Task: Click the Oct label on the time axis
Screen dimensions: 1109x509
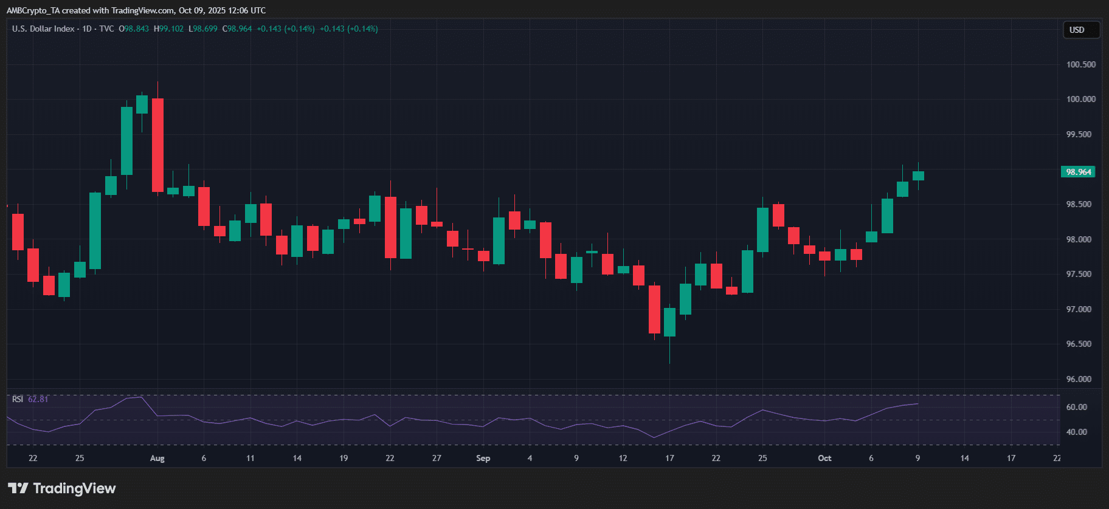Action: click(824, 458)
